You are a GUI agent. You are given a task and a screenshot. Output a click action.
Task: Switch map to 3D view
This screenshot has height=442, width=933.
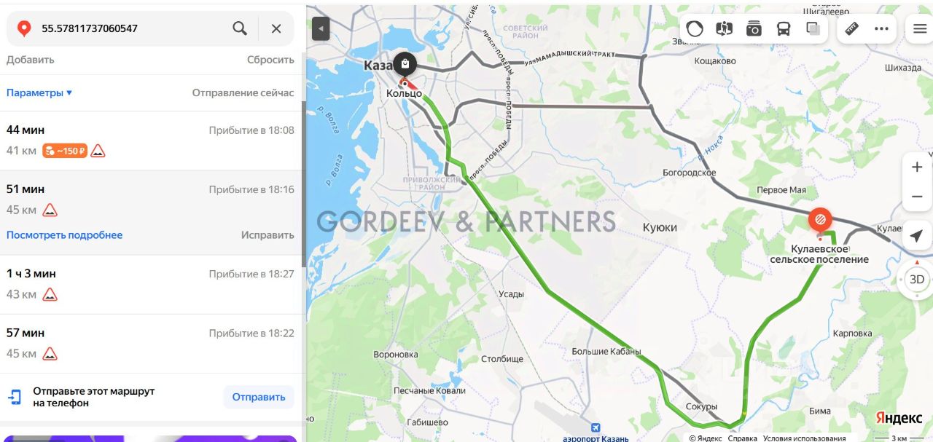coord(917,279)
